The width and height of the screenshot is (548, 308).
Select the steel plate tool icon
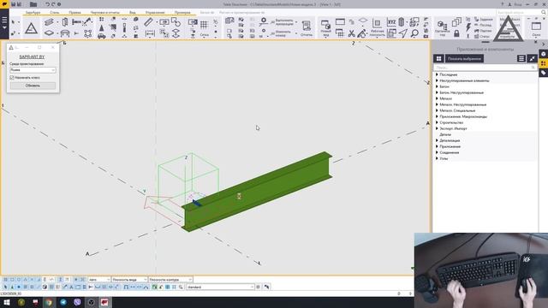point(49,33)
